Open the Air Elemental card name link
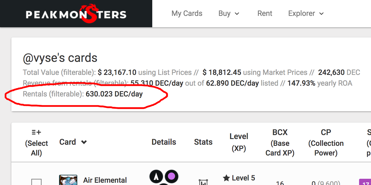 105,180
